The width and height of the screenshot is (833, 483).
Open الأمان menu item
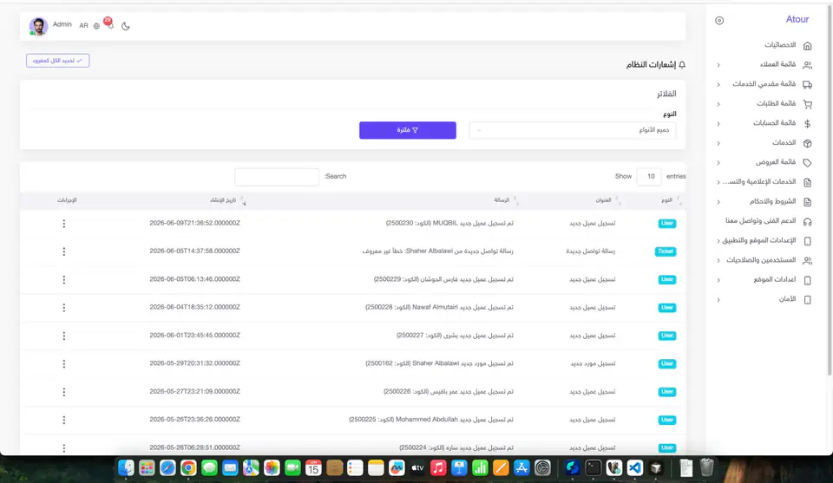787,299
